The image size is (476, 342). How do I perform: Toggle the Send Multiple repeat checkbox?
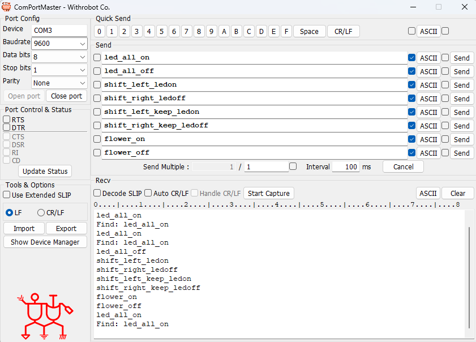pyautogui.click(x=293, y=166)
